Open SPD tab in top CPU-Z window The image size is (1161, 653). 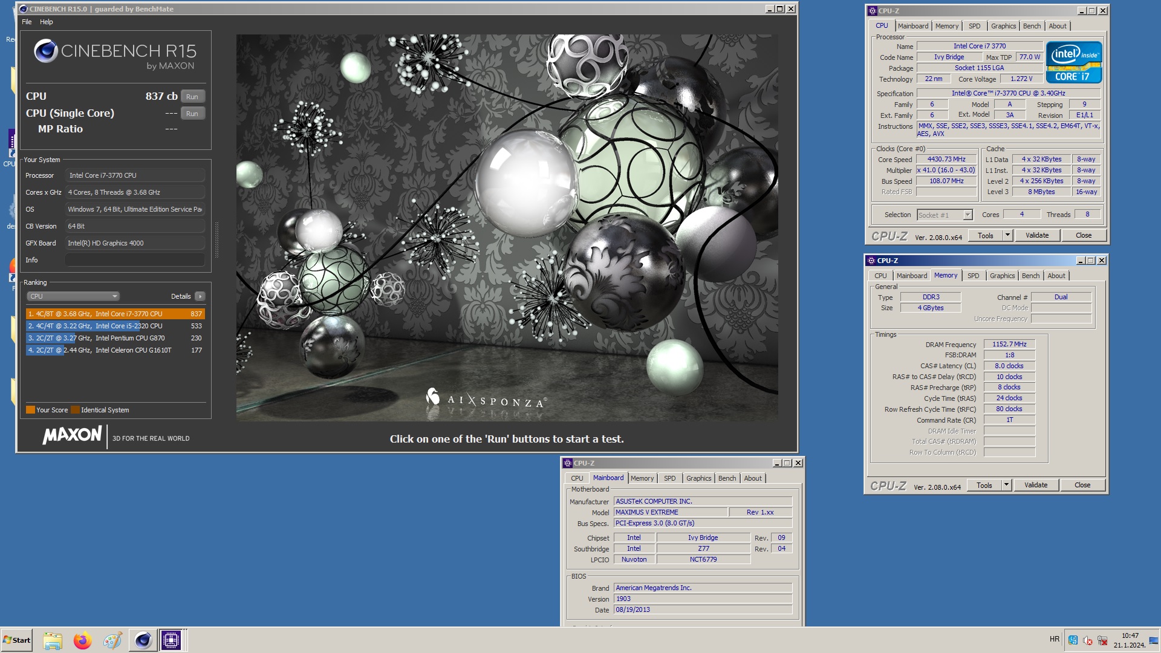pyautogui.click(x=974, y=26)
